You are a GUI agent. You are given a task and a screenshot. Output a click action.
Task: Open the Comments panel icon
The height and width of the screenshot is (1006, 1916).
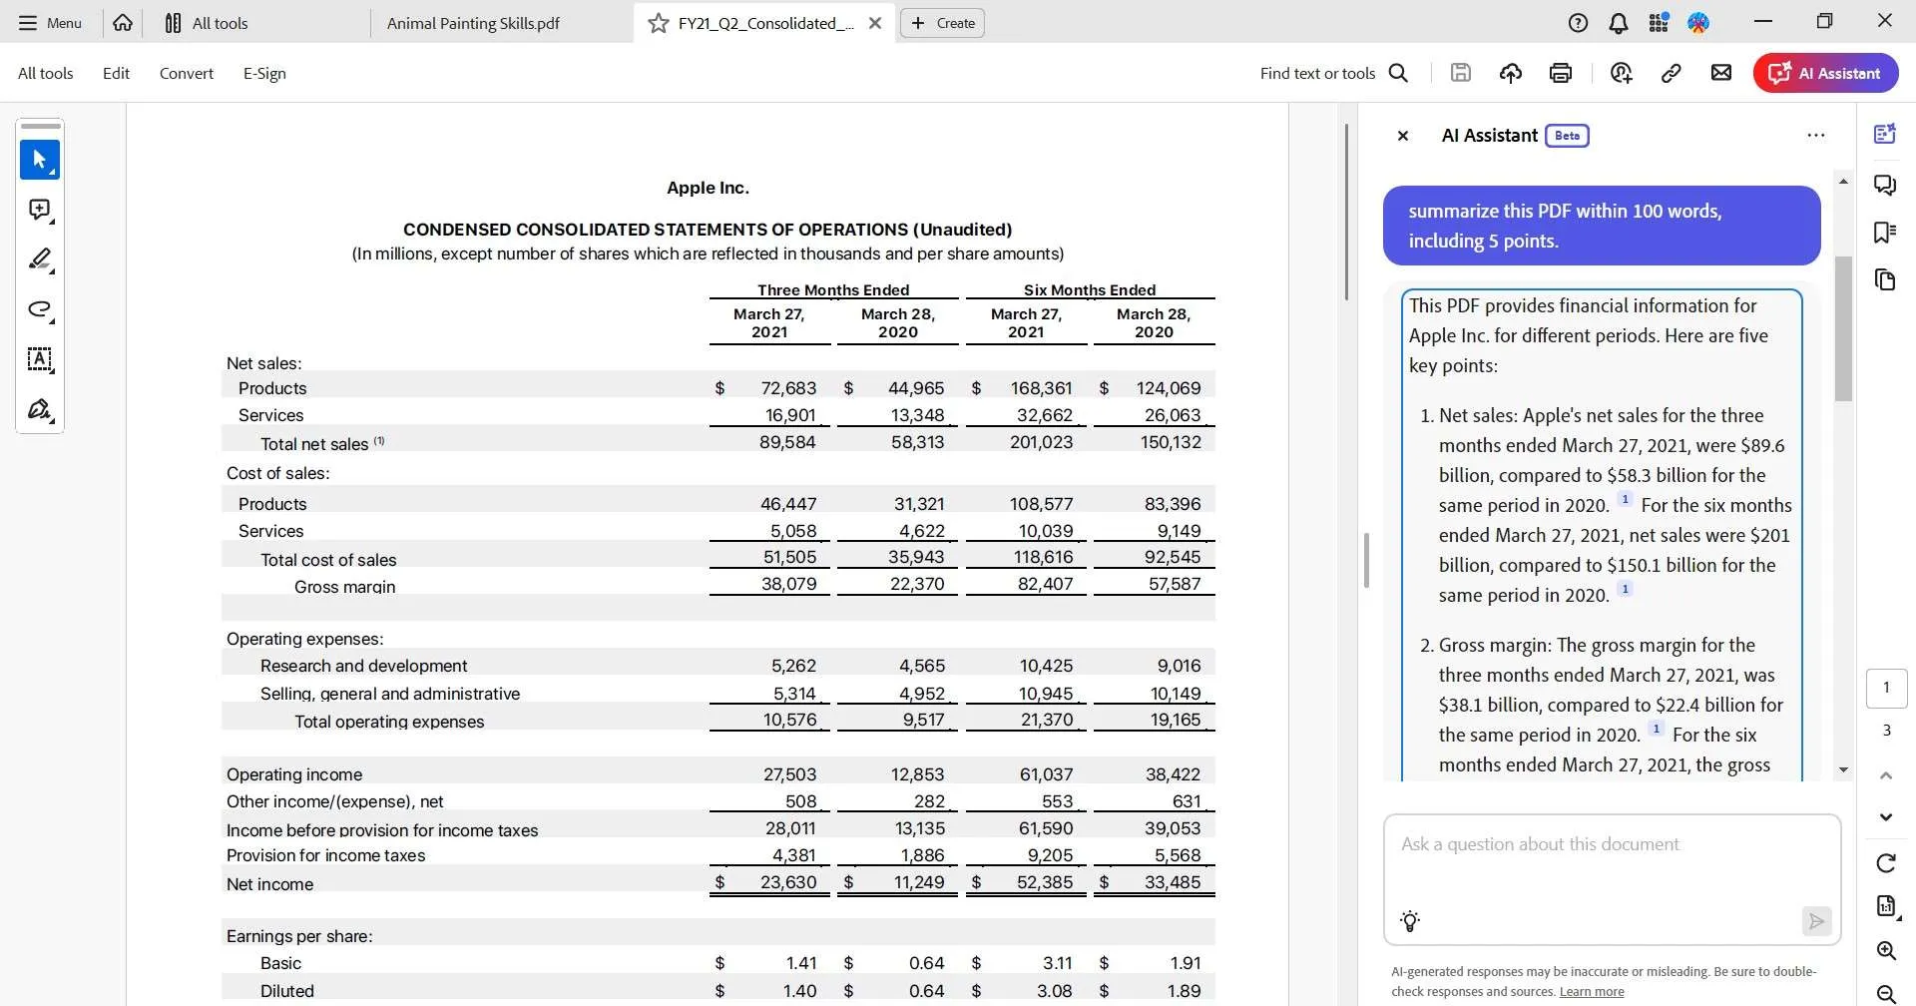point(1885,185)
